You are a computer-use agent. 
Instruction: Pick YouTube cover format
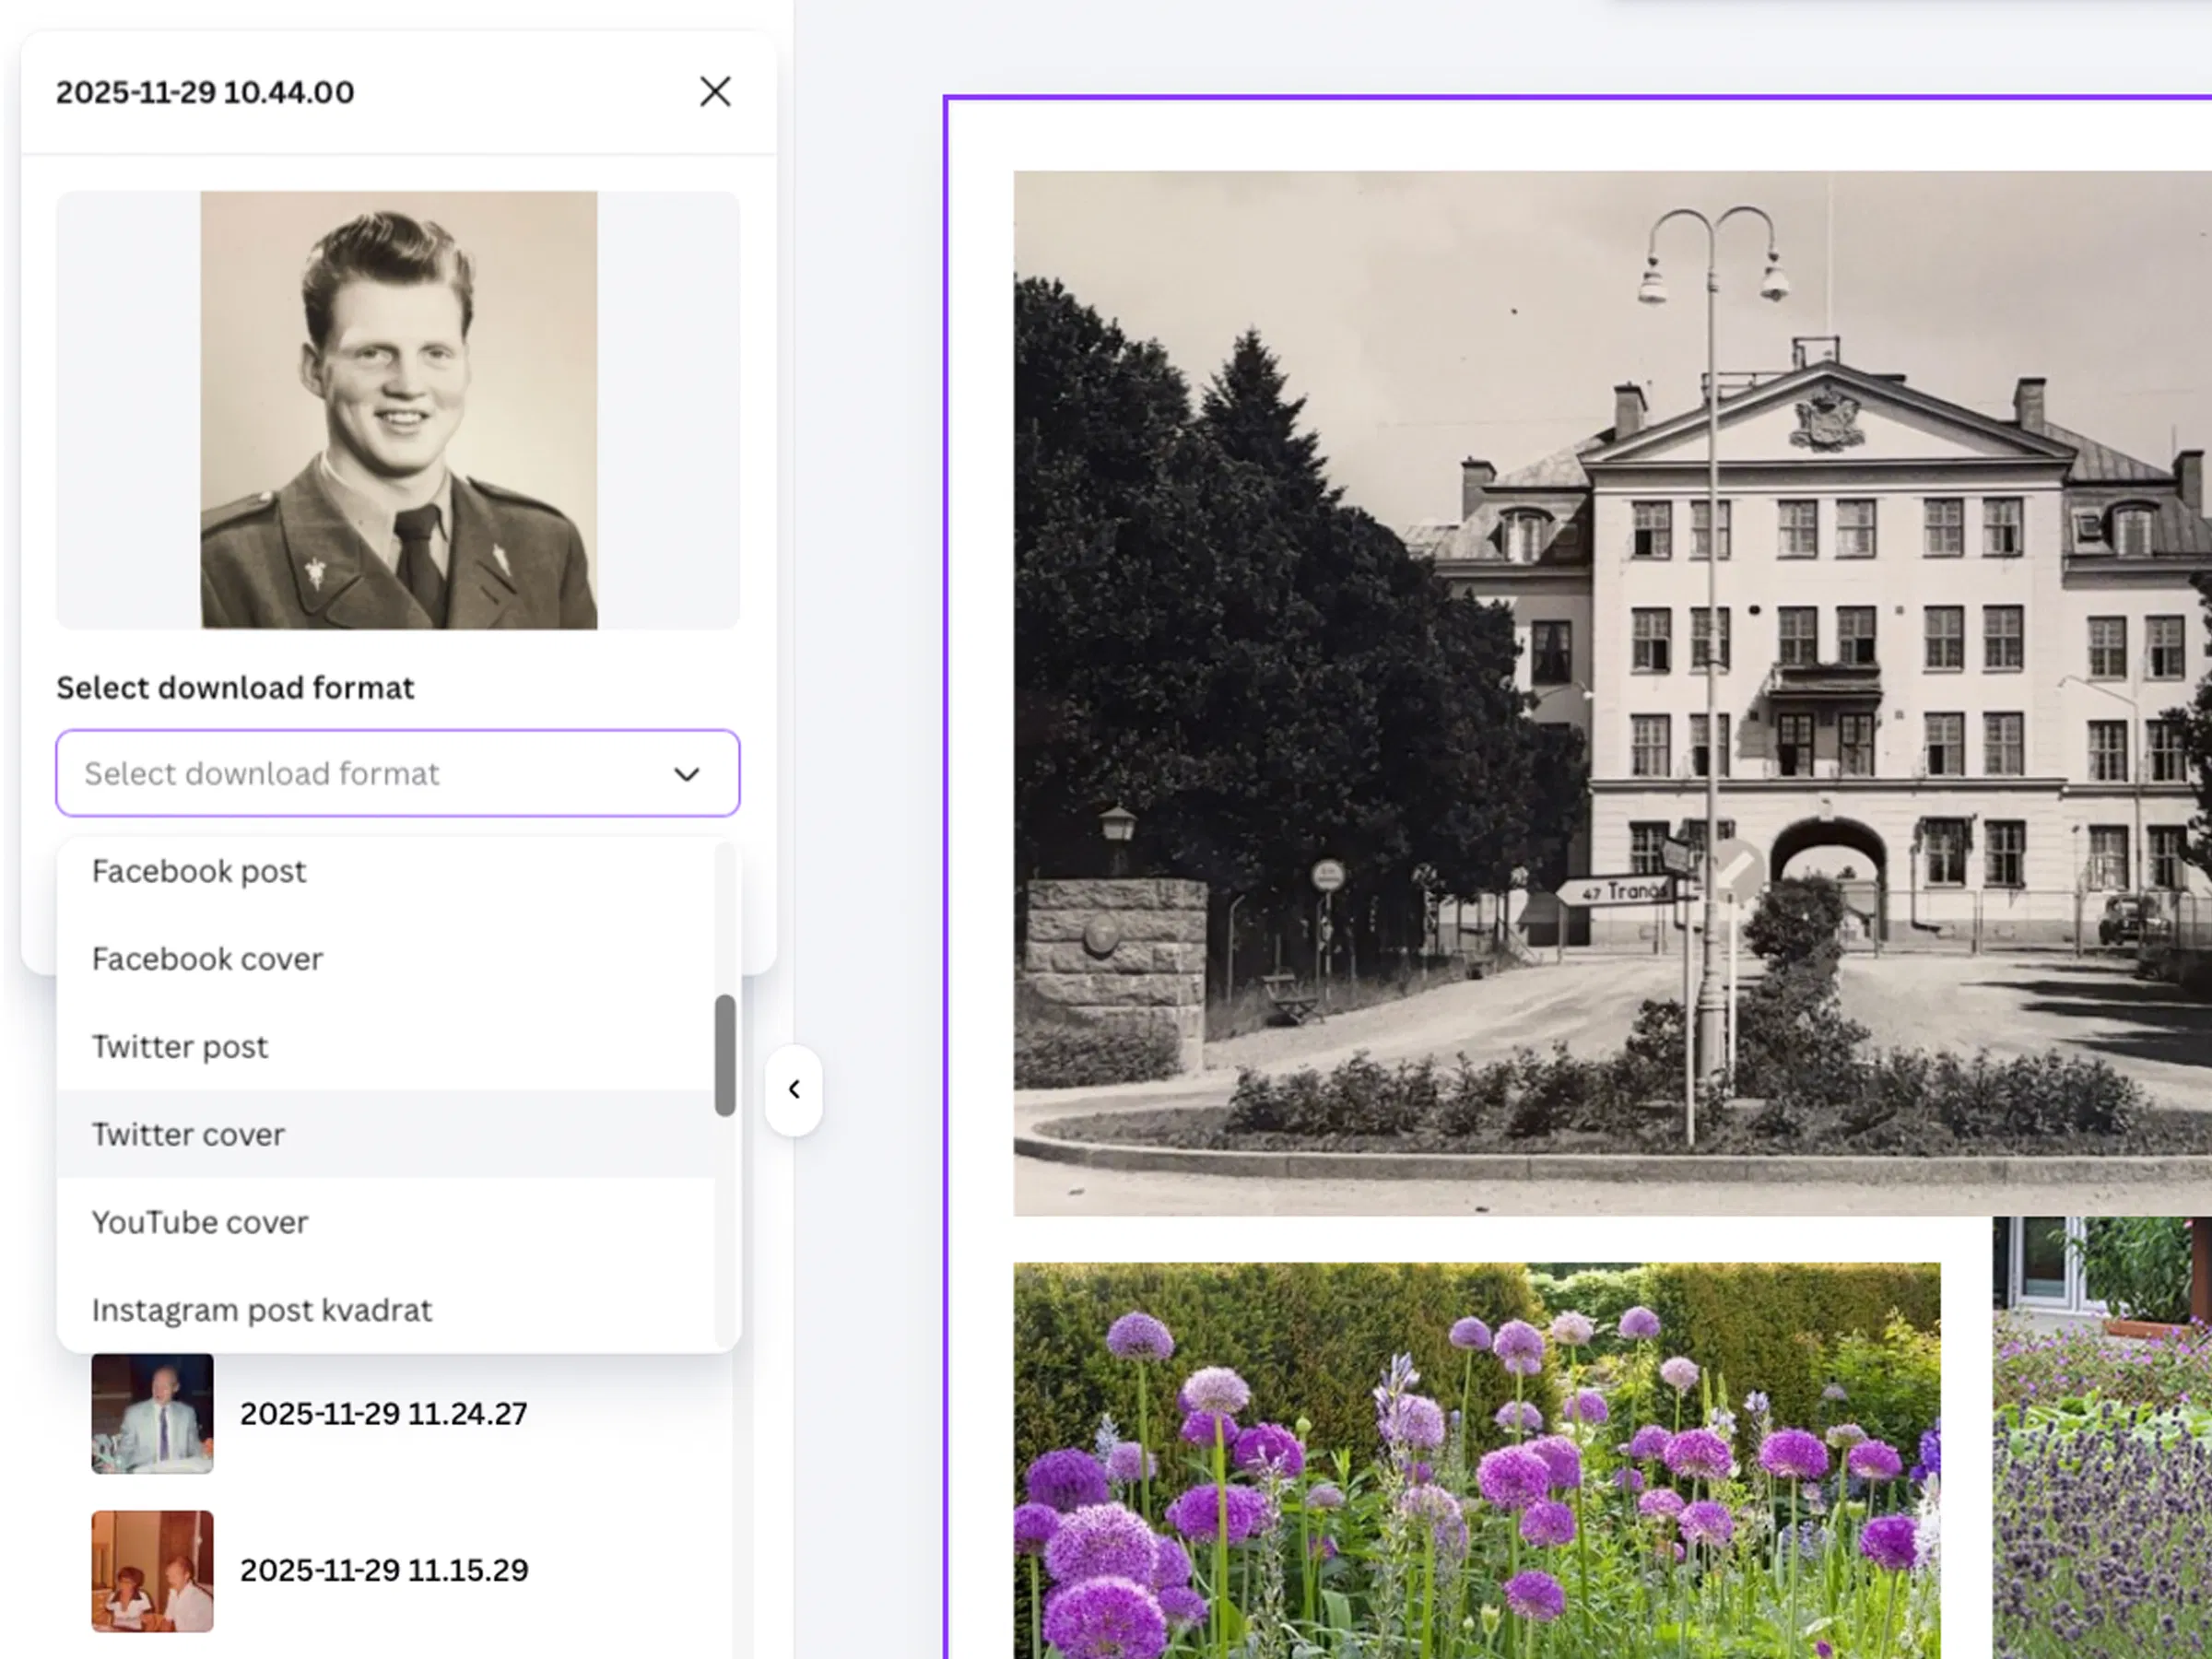tap(385, 1222)
